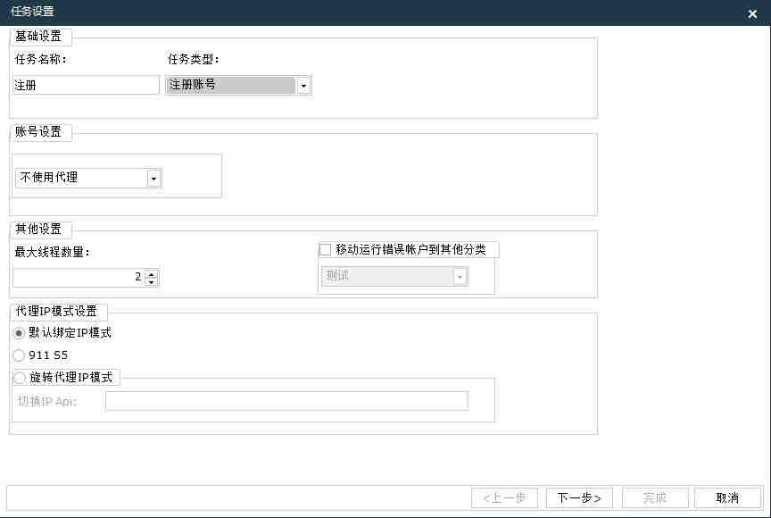Screen dimensions: 771x518
Task: Click the 其他设置 group label
Action: click(x=38, y=229)
